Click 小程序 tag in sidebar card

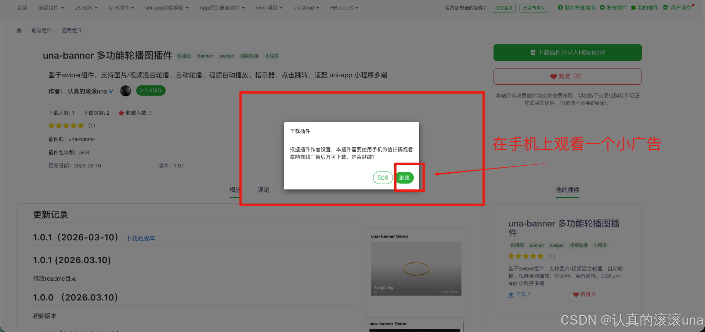pos(600,246)
